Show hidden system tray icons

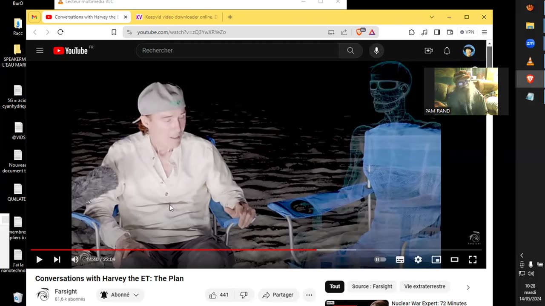pos(522,255)
